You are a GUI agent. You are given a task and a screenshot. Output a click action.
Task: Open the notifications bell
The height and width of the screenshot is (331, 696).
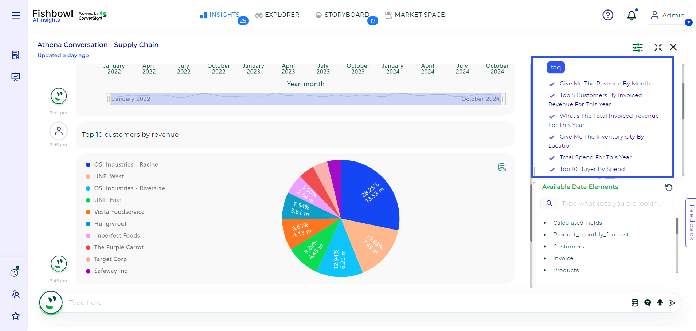coord(632,15)
